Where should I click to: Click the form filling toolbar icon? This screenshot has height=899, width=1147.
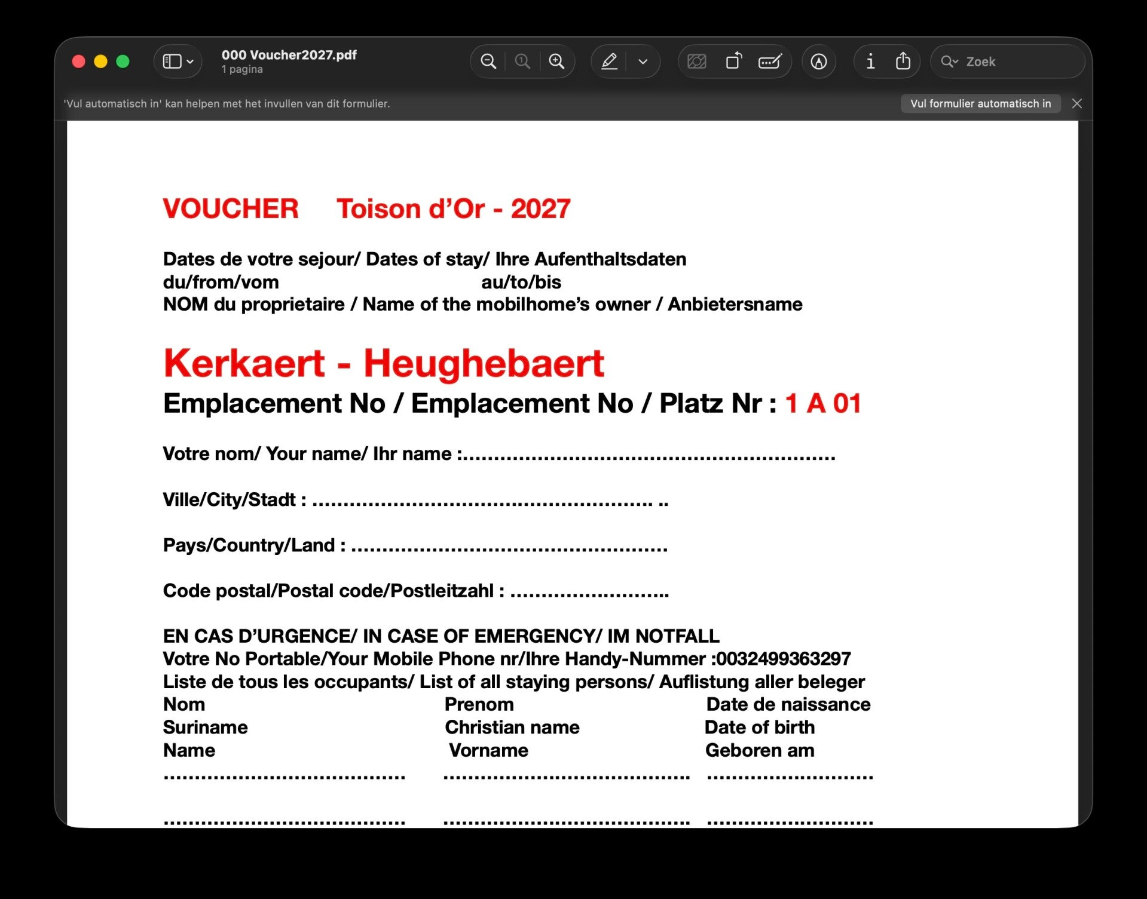770,62
